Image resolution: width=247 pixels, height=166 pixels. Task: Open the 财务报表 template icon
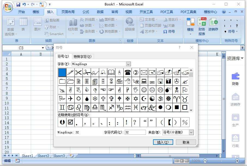click(202, 27)
